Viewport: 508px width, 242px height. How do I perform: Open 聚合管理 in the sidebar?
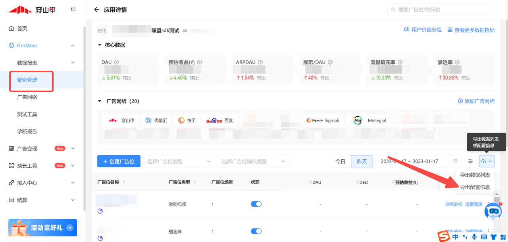coord(27,80)
